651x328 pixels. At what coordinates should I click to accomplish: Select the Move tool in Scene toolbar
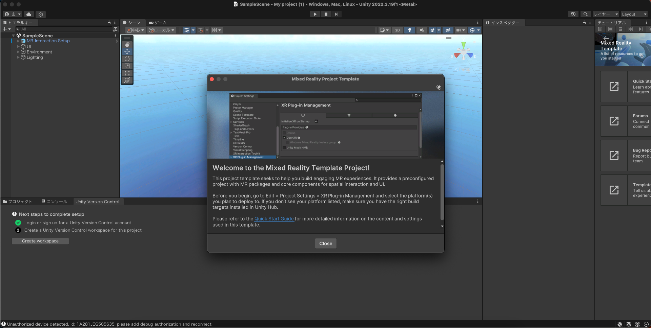click(127, 52)
